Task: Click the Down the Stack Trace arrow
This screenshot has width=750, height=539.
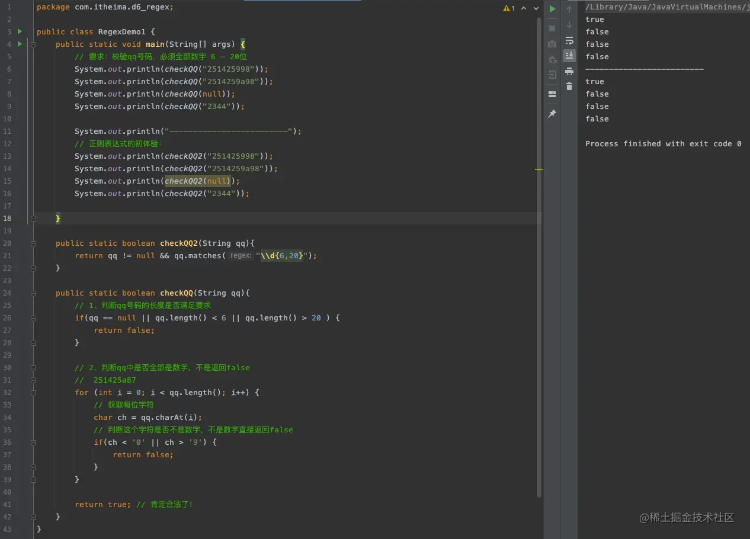Action: point(569,25)
